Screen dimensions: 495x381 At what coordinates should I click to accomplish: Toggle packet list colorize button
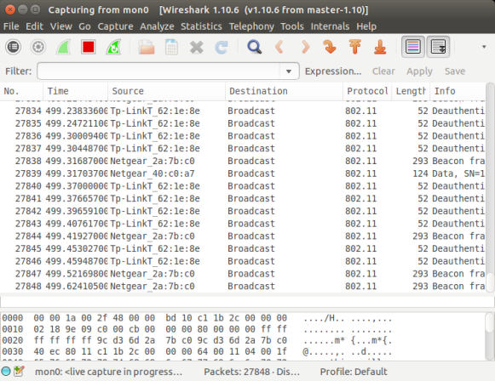(x=413, y=47)
